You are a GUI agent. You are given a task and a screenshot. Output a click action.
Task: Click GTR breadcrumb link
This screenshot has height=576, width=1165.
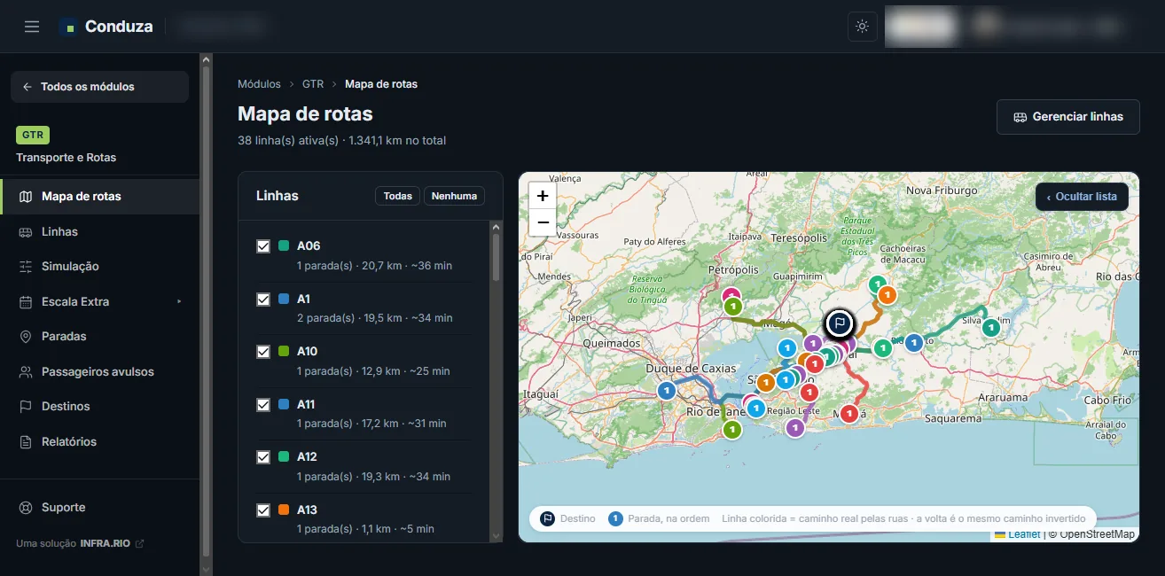313,84
